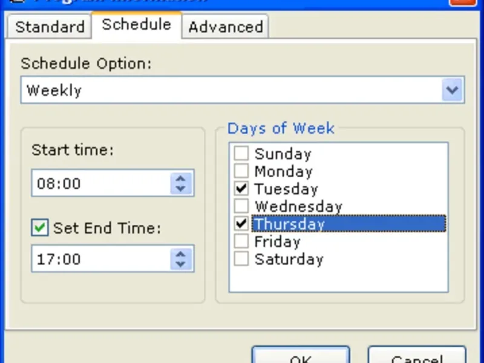Screen dimensions: 484x363
Task: Expand the Schedule Option dropdown arrow
Action: [x=453, y=91]
